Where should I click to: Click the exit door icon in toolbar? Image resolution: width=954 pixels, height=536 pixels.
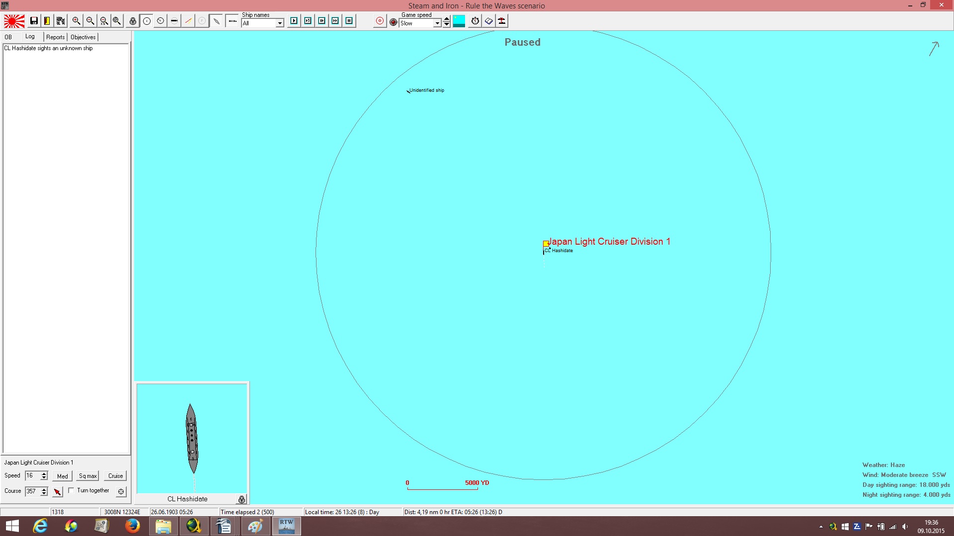click(x=47, y=21)
